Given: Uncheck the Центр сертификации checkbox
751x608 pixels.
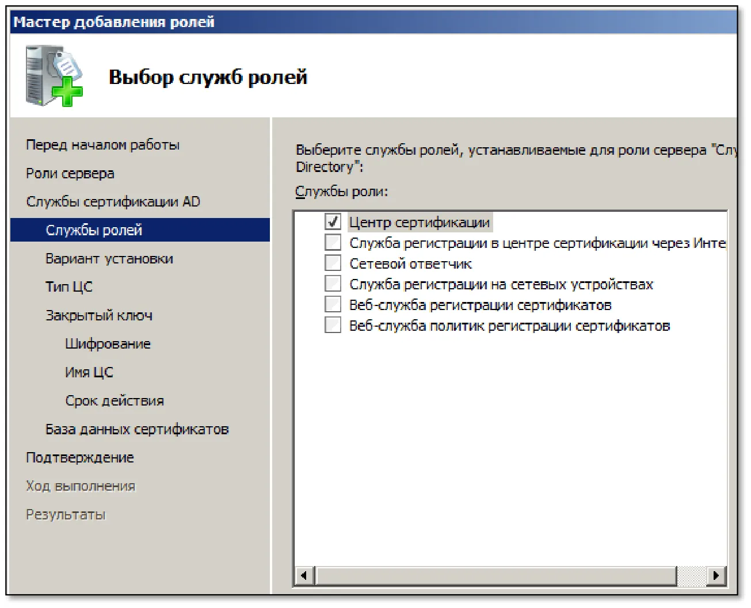Looking at the screenshot, I should [x=333, y=221].
